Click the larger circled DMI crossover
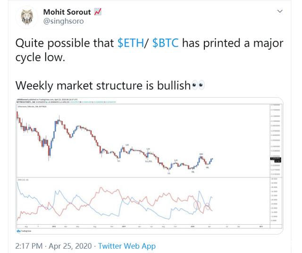302x253 pixels. pyautogui.click(x=197, y=205)
